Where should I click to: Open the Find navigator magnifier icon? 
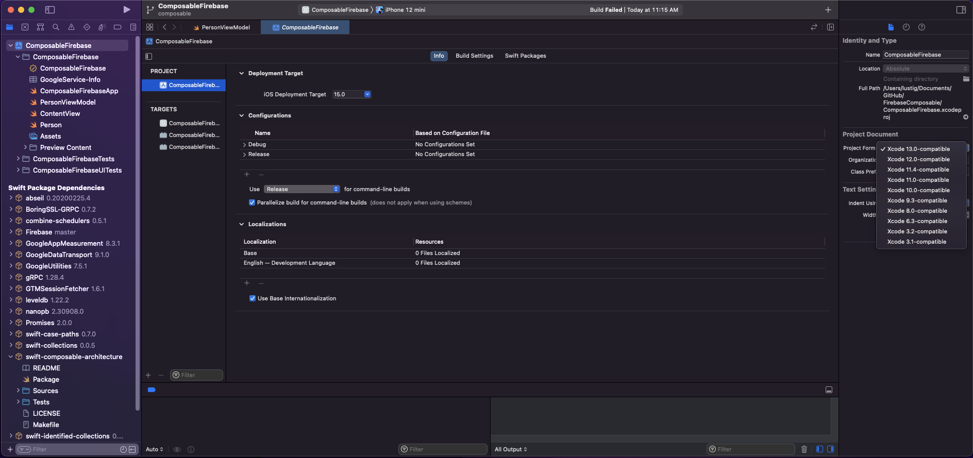pyautogui.click(x=56, y=27)
